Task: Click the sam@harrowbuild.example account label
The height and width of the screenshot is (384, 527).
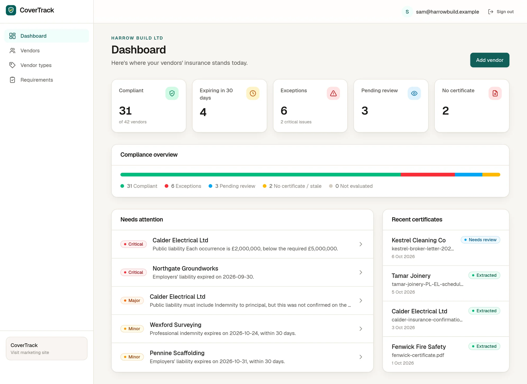Action: 447,12
